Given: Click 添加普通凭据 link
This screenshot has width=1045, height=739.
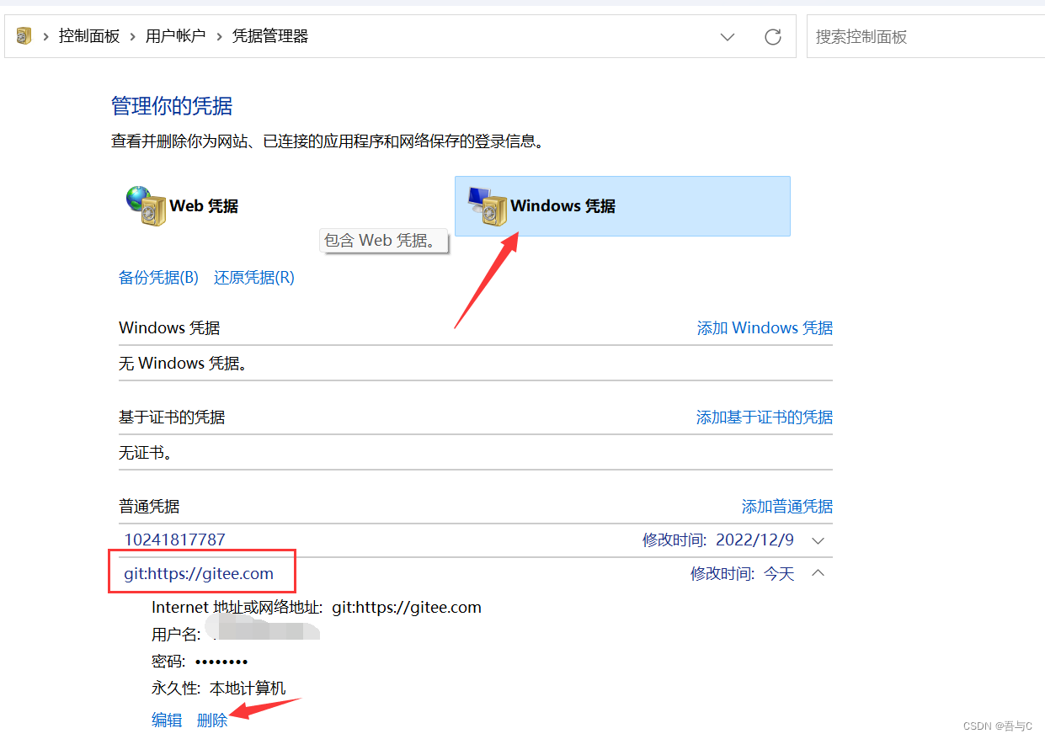Looking at the screenshot, I should (x=787, y=507).
